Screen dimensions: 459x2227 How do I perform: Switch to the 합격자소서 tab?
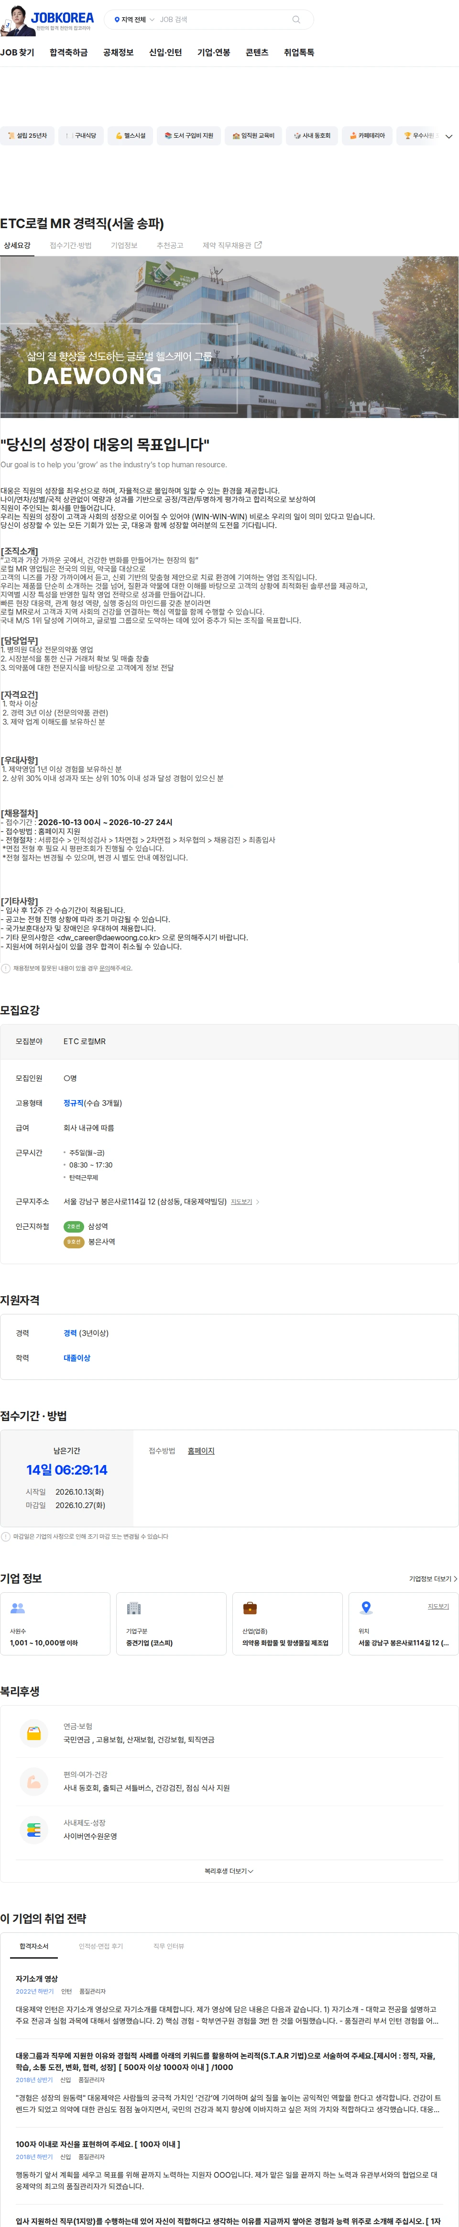point(34,1946)
